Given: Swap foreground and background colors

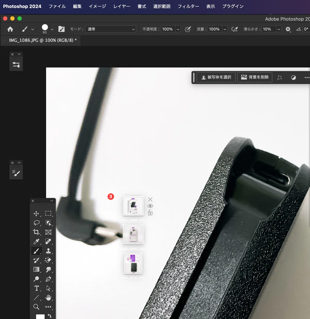Looking at the screenshot, I should point(50,316).
